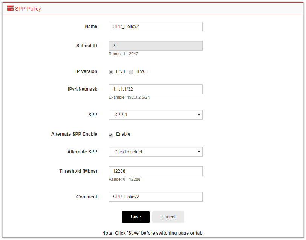Toggle the Alternate SPP Enable checkbox
This screenshot has width=306, height=240.
111,135
